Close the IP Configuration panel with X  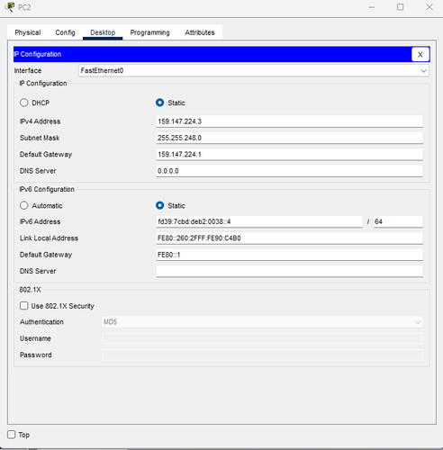click(420, 54)
